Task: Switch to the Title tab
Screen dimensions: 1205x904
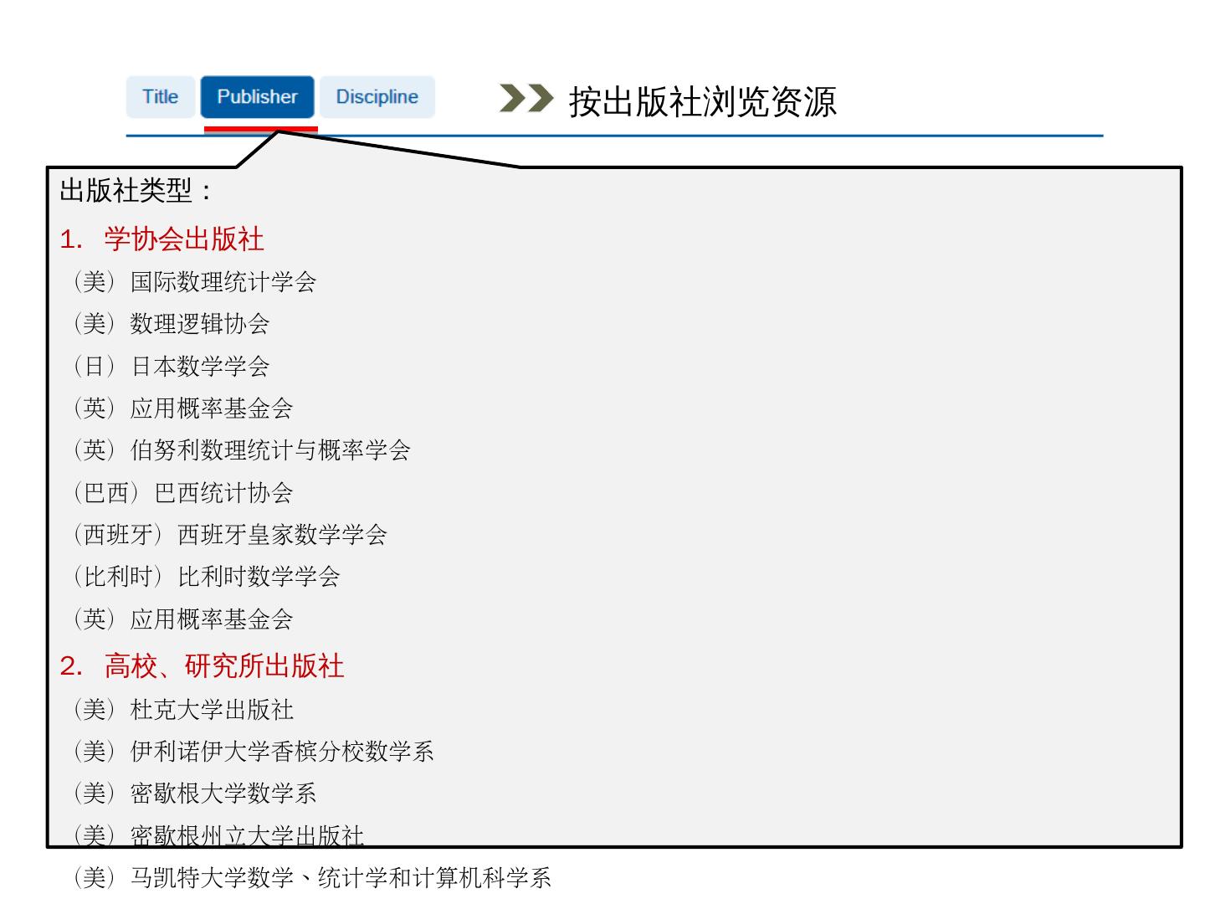Action: (160, 97)
